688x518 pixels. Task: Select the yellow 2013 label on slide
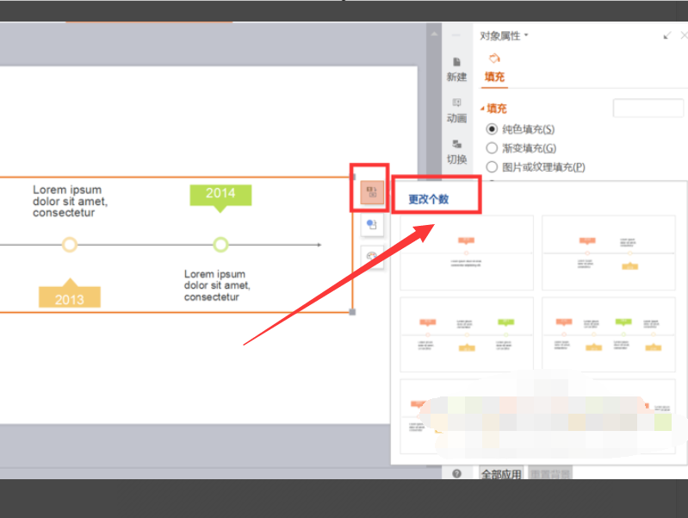pyautogui.click(x=70, y=297)
